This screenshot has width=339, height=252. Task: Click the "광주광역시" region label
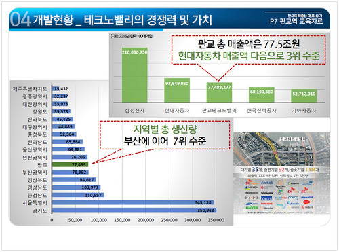[35, 96]
